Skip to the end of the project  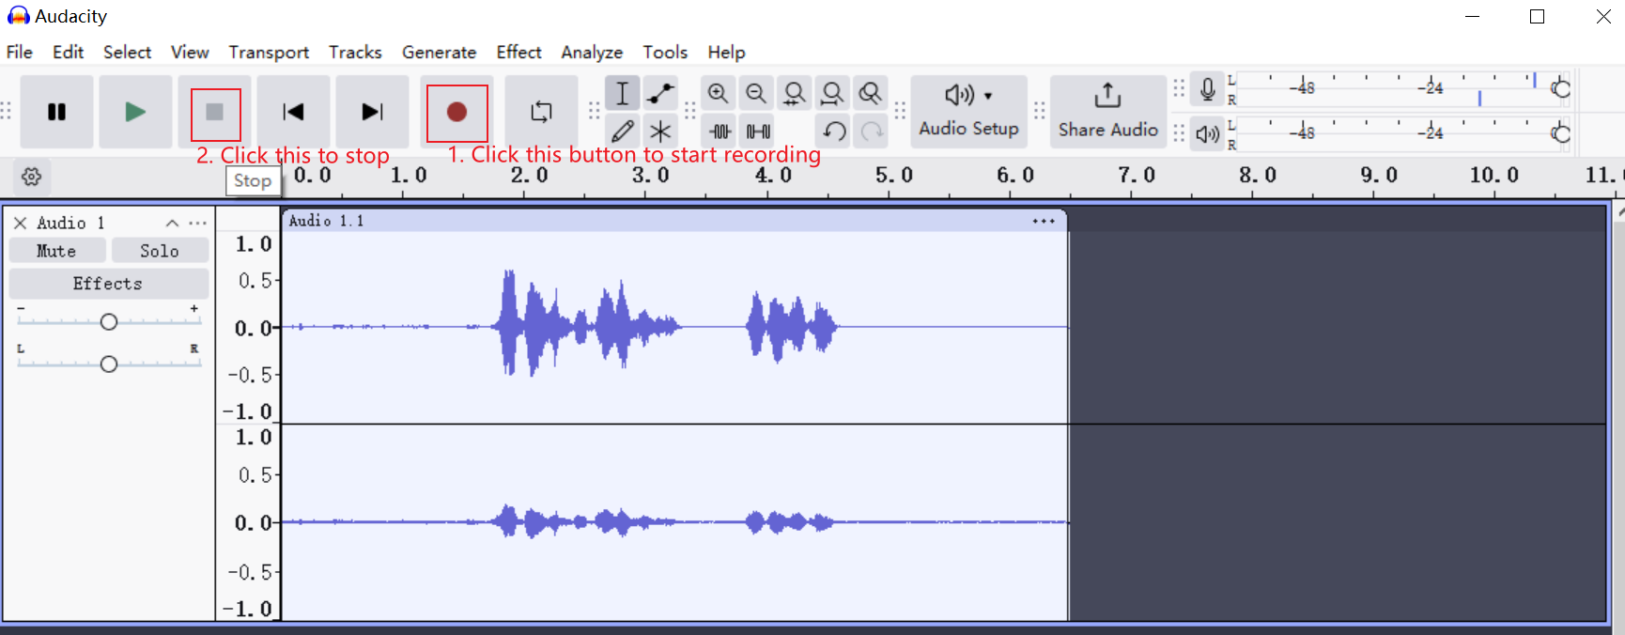(372, 112)
